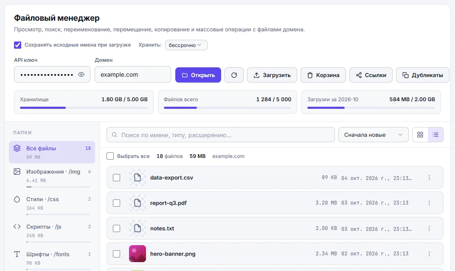This screenshot has width=455, height=271.
Task: Click the 1 284 / 5 000 value
Action: click(274, 100)
